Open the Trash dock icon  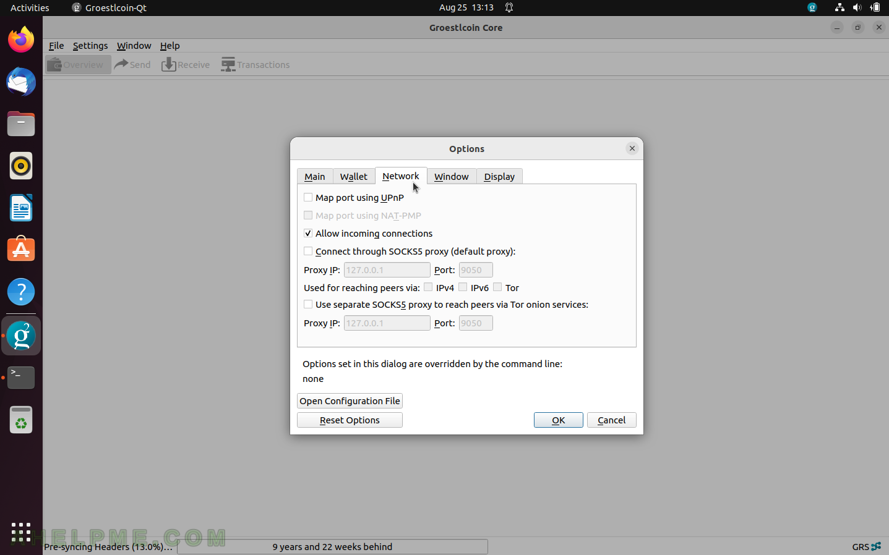point(21,420)
